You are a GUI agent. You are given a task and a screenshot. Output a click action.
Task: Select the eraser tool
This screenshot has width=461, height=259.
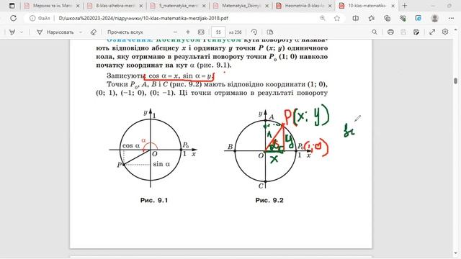94,32
